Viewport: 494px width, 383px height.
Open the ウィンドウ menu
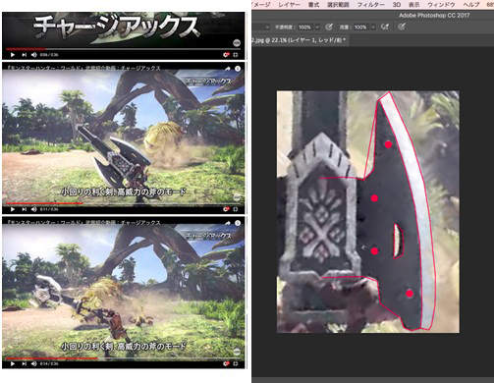441,5
